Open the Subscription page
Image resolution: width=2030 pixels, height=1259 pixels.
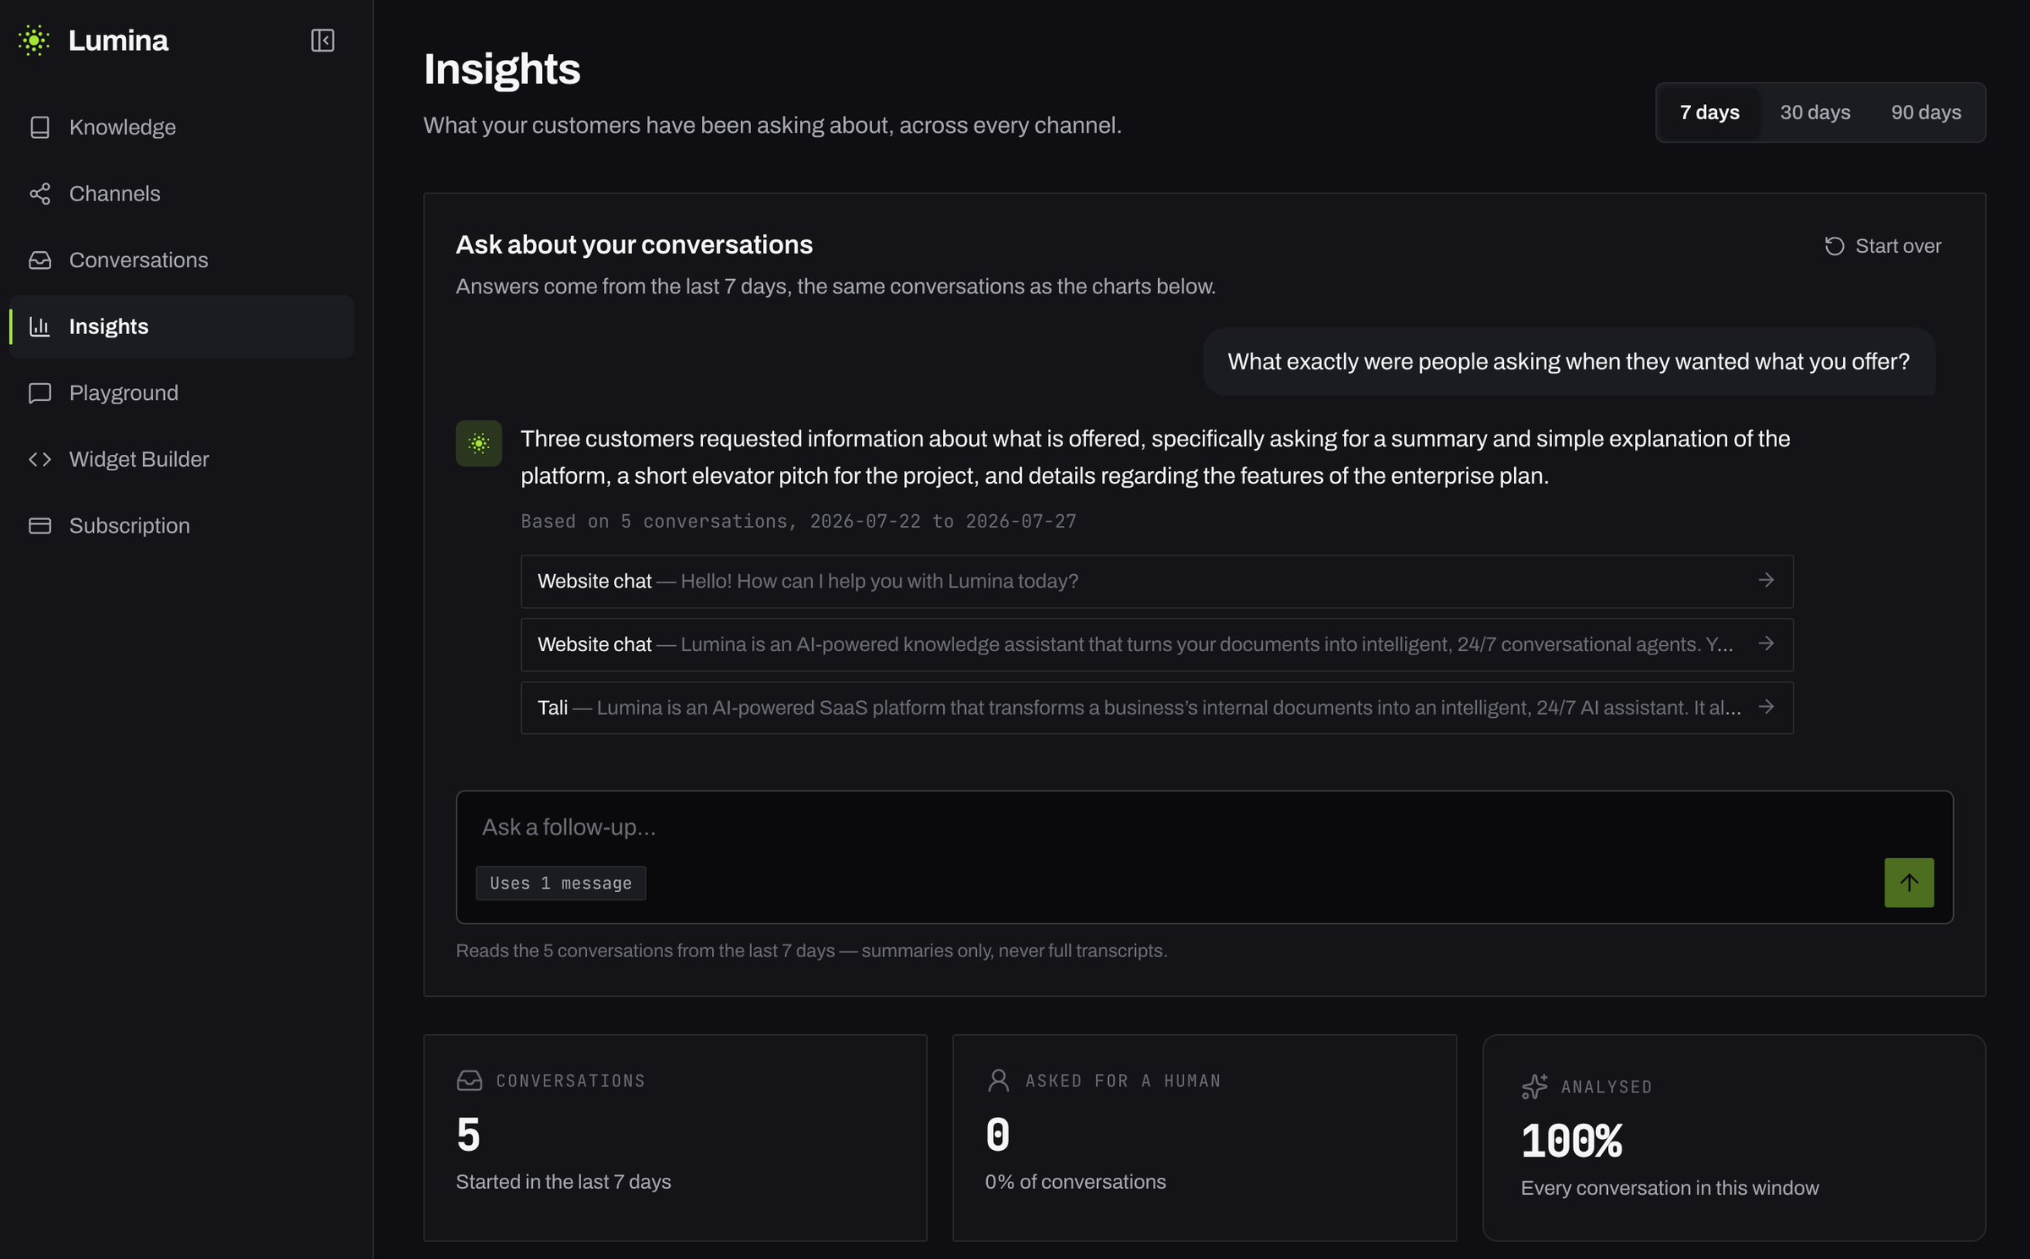tap(181, 525)
